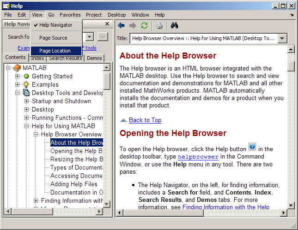Click the helpbrowser command link
Image resolution: width=298 pixels, height=230 pixels.
pyautogui.click(x=198, y=157)
